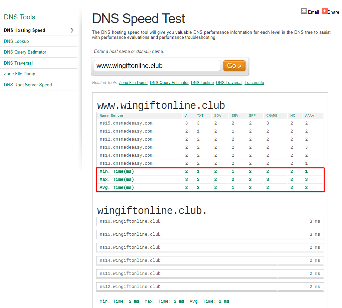Select the ns11.dnsmadeeasy.com. row
This screenshot has width=342, height=308.
[210, 131]
